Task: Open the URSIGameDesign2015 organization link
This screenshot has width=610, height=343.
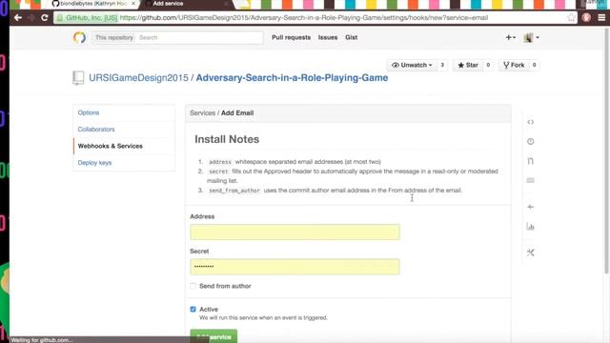Action: click(x=138, y=78)
